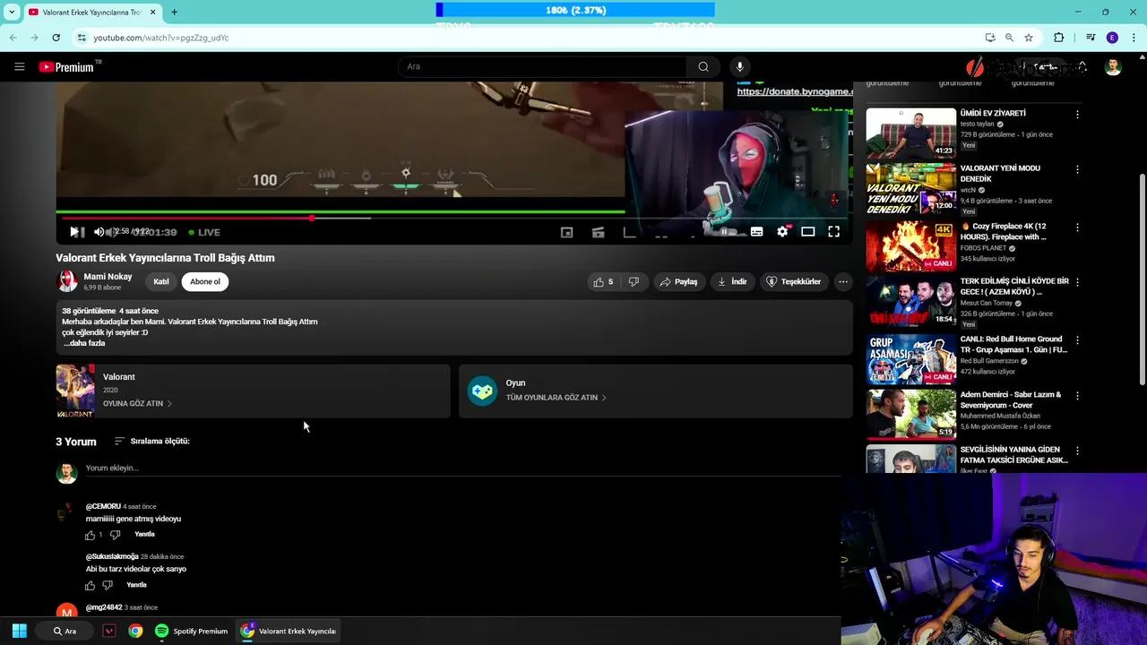Image resolution: width=1147 pixels, height=645 pixels.
Task: Switch the player to theater mode
Action: tap(807, 232)
